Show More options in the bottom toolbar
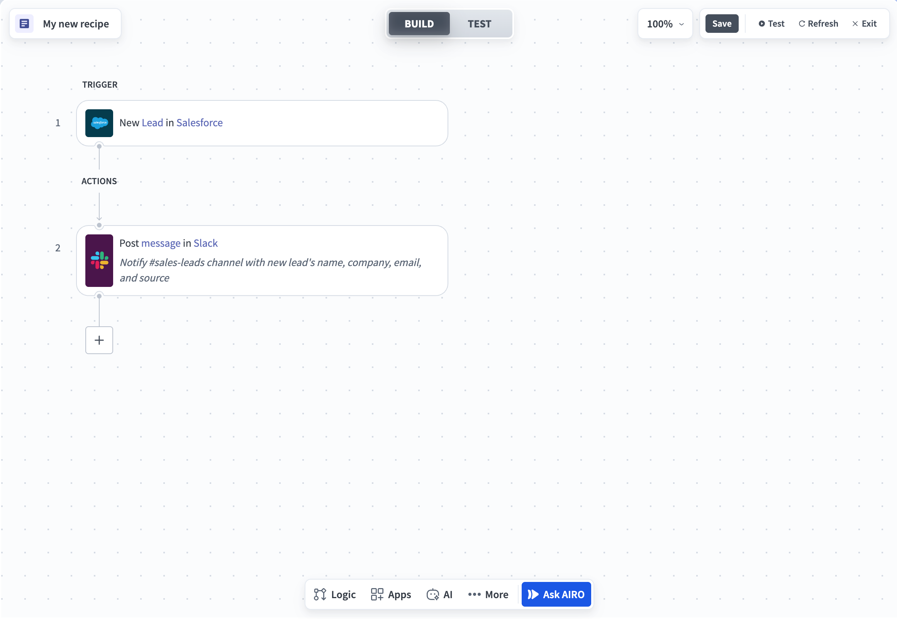 pyautogui.click(x=488, y=595)
